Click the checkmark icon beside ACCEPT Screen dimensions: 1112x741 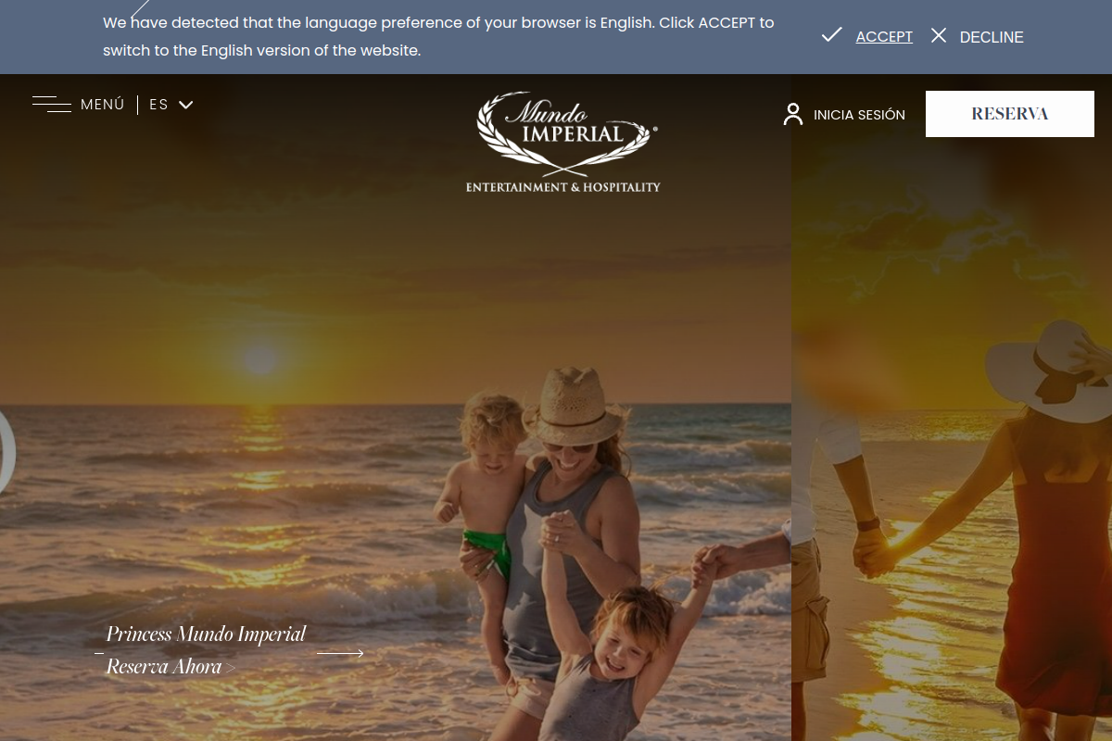point(831,35)
